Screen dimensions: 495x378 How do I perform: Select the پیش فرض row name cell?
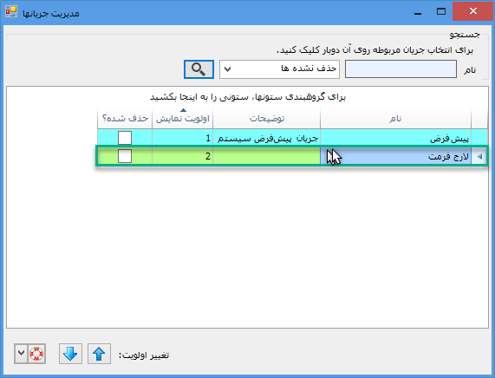pyautogui.click(x=395, y=139)
